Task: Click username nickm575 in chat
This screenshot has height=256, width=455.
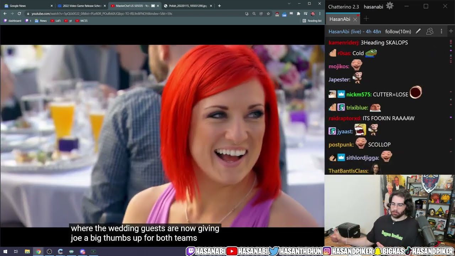Action: (359, 95)
